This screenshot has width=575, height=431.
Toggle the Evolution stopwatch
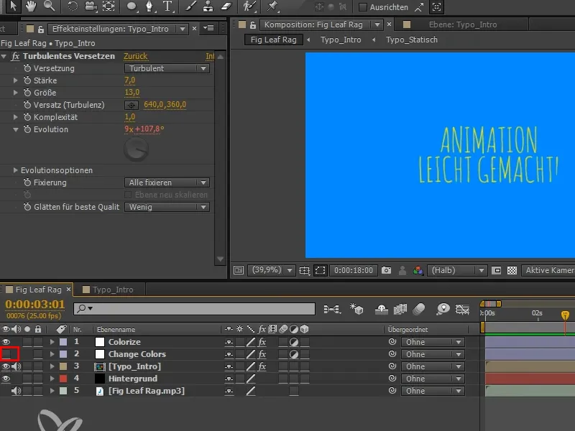[x=27, y=129]
